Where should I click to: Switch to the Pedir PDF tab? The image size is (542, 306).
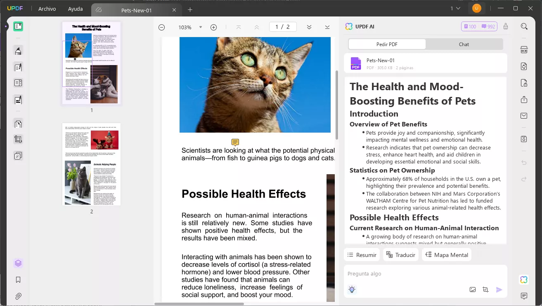(x=387, y=44)
